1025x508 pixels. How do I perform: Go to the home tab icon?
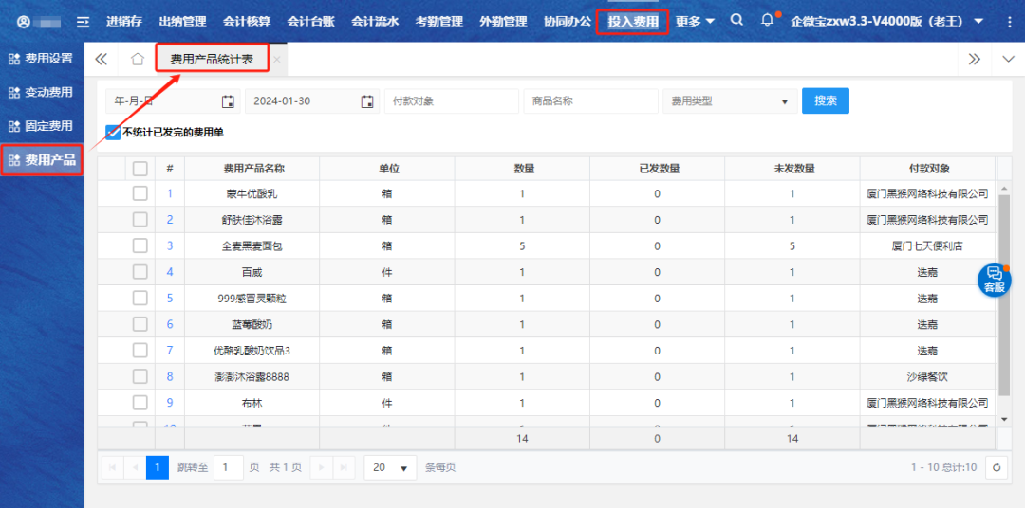pyautogui.click(x=138, y=59)
